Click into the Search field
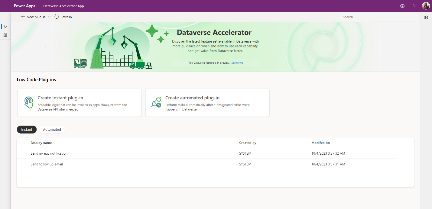Viewport: 432px width, 209px height. click(378, 17)
